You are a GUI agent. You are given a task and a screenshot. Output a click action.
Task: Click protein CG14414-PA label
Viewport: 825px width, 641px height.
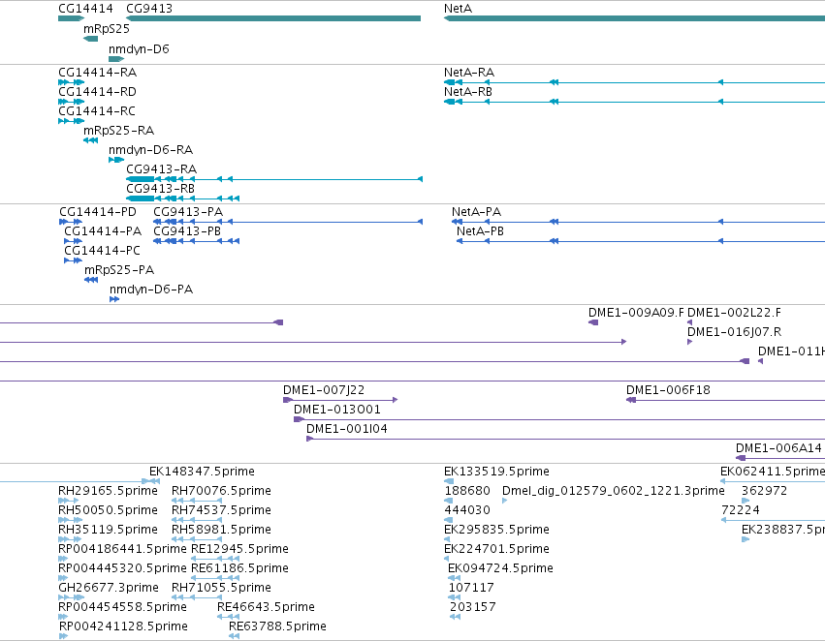click(x=103, y=231)
